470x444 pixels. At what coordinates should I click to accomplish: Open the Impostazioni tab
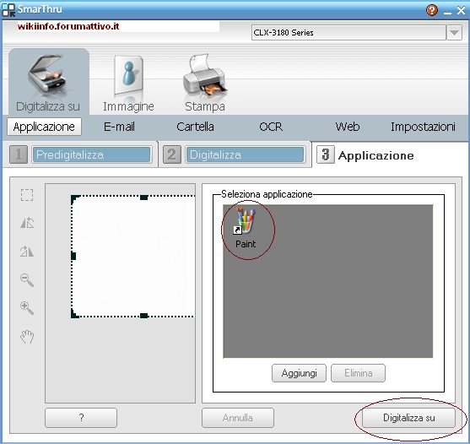click(x=423, y=127)
